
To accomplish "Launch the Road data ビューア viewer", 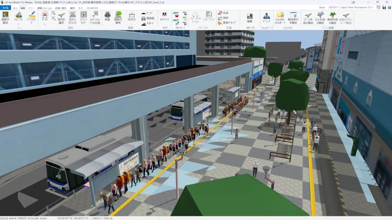I will (x=266, y=18).
